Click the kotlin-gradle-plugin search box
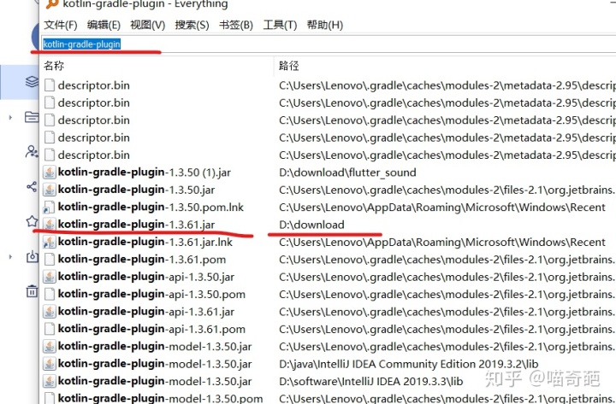616x404 pixels. tap(329, 44)
